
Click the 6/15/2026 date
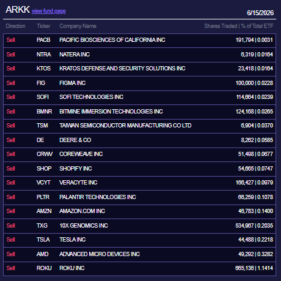(x=260, y=13)
